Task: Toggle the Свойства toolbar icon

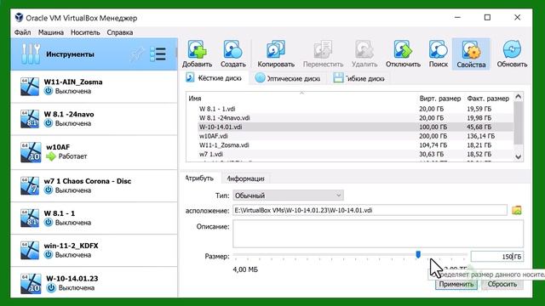Action: (x=471, y=54)
